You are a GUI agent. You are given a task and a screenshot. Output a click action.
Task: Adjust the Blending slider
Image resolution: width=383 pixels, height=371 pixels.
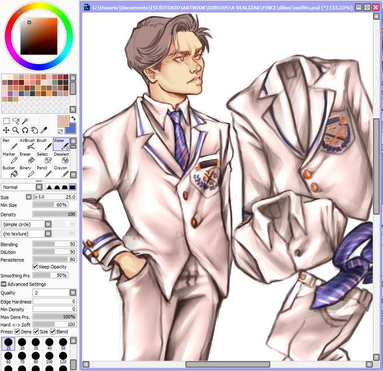55,244
